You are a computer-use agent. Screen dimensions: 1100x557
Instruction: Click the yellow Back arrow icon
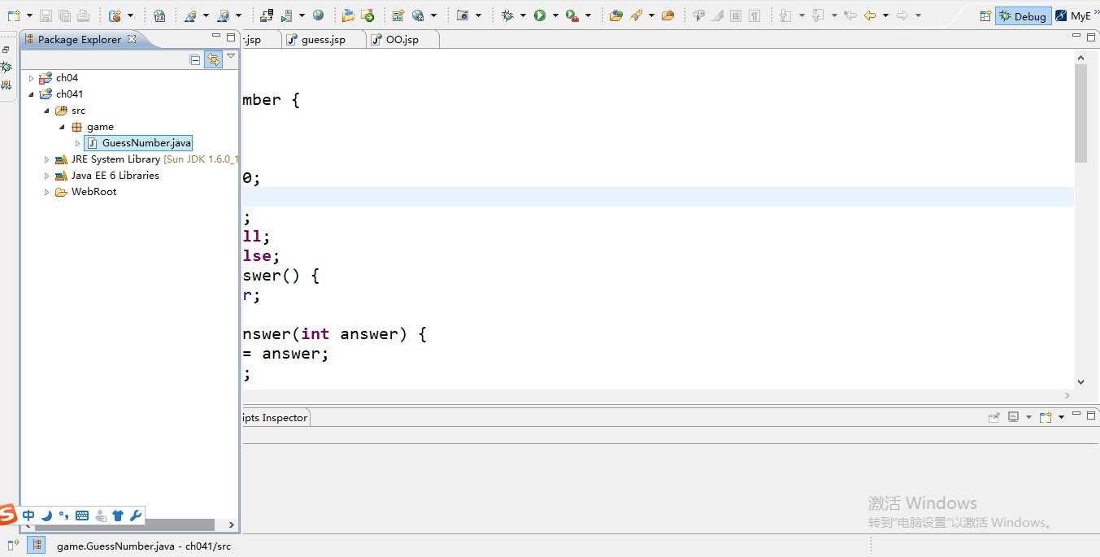870,15
